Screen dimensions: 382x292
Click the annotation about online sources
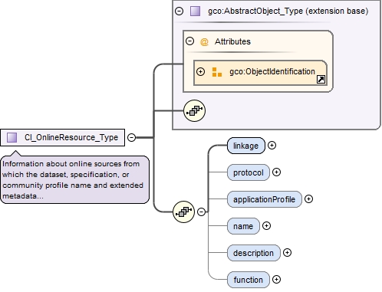coord(74,180)
